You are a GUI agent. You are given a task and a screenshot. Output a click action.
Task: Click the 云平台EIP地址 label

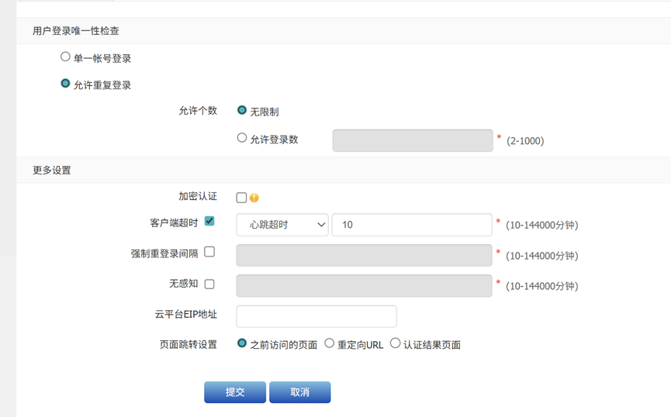pos(185,315)
